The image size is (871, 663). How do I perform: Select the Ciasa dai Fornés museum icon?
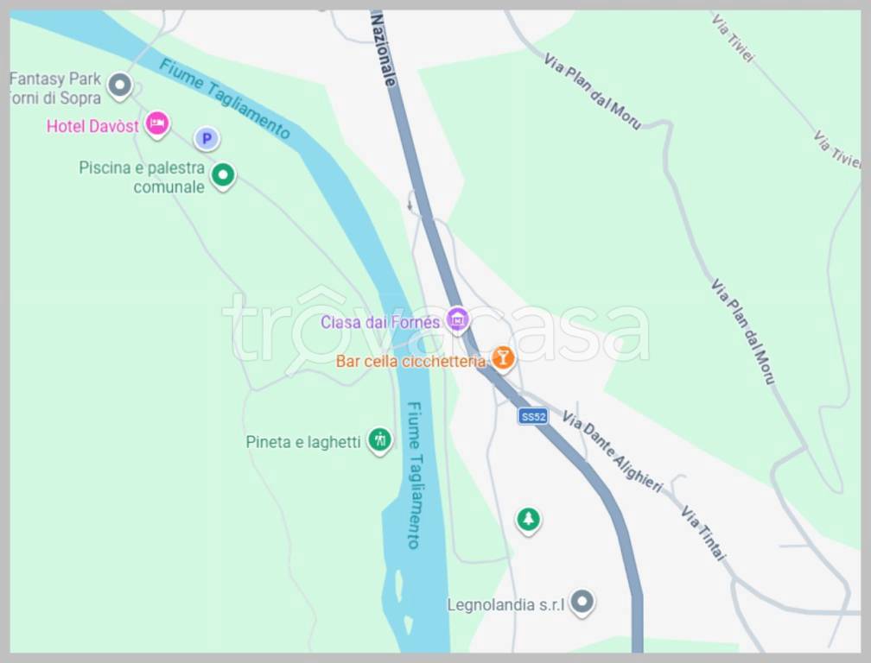[457, 319]
